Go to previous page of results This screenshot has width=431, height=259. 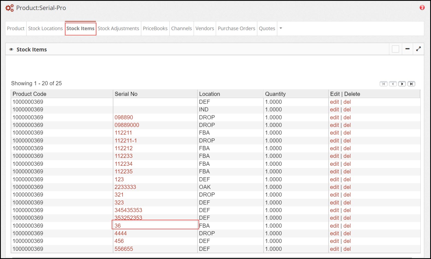(x=393, y=84)
